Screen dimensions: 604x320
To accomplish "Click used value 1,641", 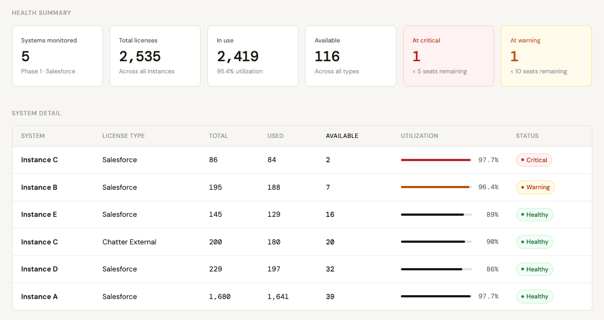I will tap(278, 297).
